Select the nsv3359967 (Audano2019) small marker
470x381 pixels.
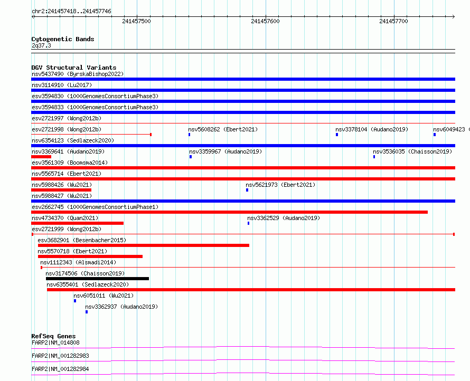click(x=190, y=157)
